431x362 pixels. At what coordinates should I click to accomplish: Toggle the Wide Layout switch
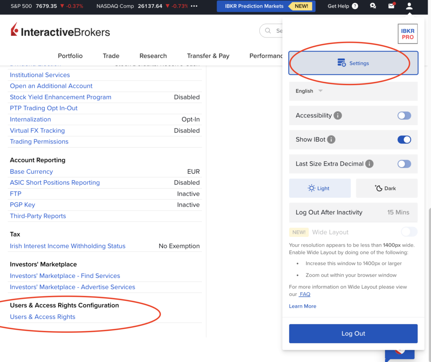pos(409,232)
